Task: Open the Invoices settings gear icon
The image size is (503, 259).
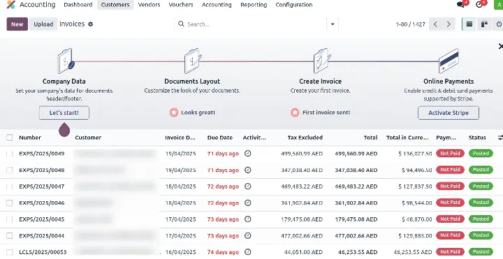Action: tap(90, 24)
